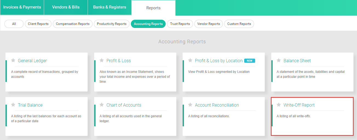Open the General Ledger report title
The image size is (357, 140).
pos(32,61)
